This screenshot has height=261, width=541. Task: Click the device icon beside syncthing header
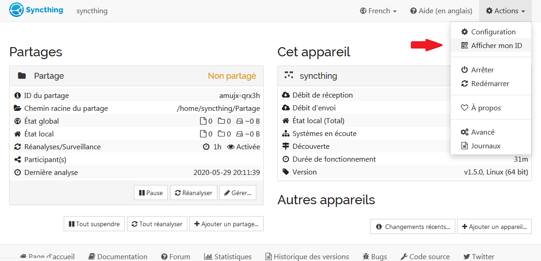tap(289, 75)
